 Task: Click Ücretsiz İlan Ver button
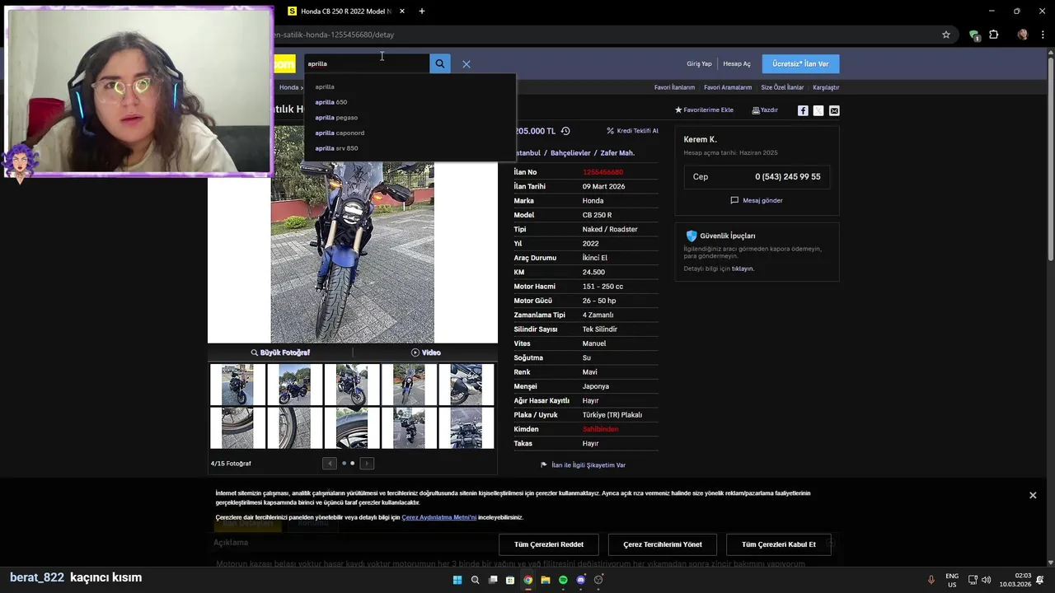(800, 63)
